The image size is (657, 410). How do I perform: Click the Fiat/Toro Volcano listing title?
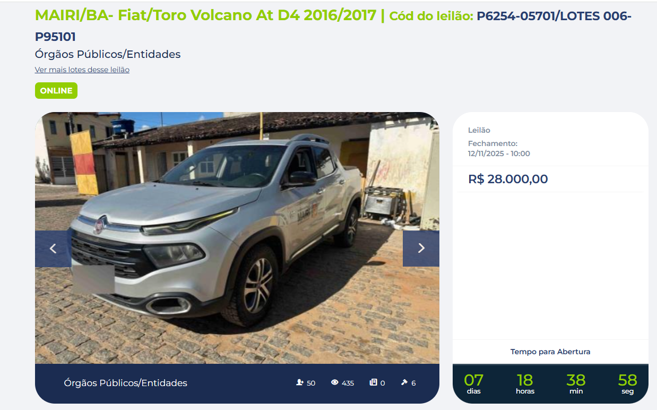coord(206,15)
